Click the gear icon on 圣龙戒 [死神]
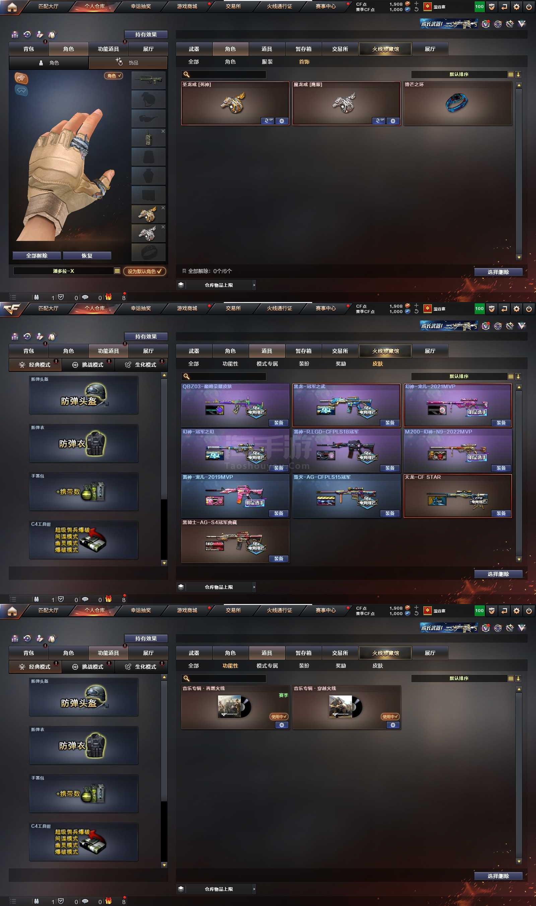The height and width of the screenshot is (906, 536). pyautogui.click(x=281, y=121)
